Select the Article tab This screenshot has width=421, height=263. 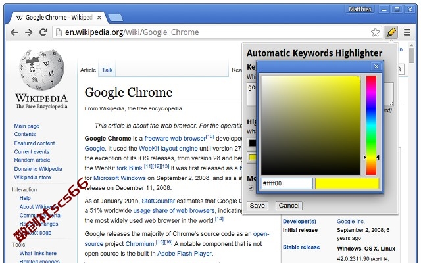(x=88, y=70)
